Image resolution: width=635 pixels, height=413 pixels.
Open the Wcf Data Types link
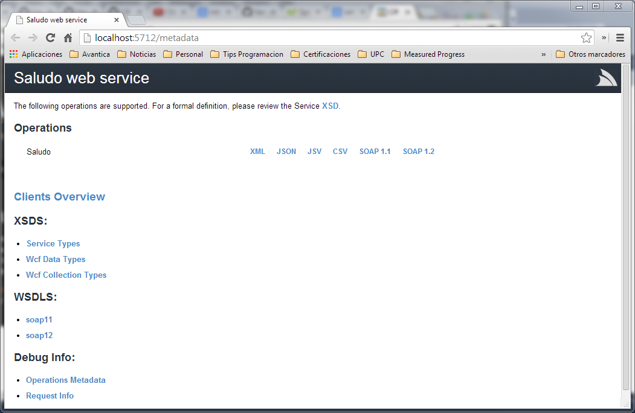coord(55,258)
